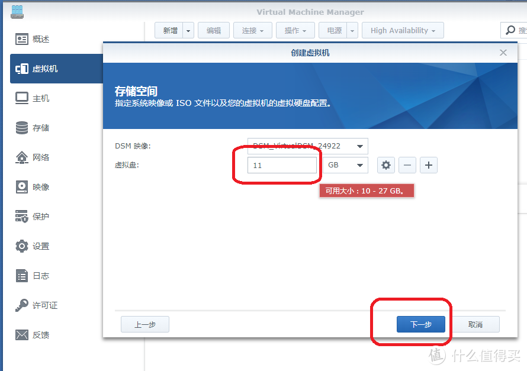Click the virtual disk gear settings icon
Viewport: 527px width, 371px height.
(386, 165)
